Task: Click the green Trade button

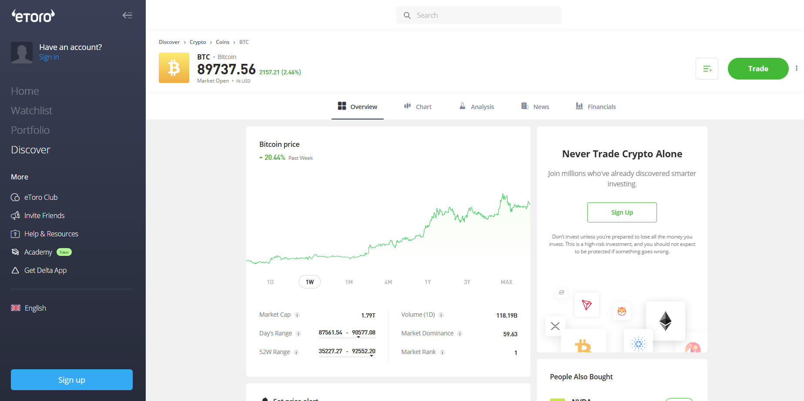Action: tap(758, 69)
